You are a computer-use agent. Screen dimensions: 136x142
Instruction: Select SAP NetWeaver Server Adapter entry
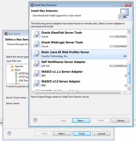pos(79,64)
